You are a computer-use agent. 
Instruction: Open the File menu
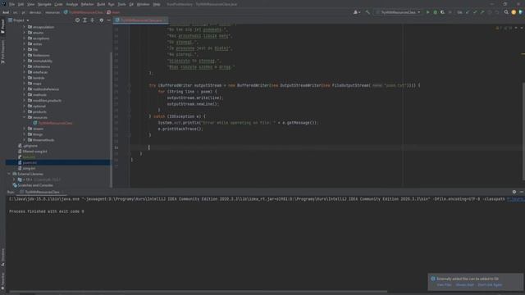(11, 4)
